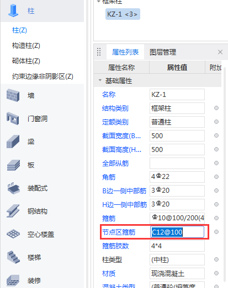Click the 材质 property name
This screenshot has width=228, height=288.
(109, 274)
